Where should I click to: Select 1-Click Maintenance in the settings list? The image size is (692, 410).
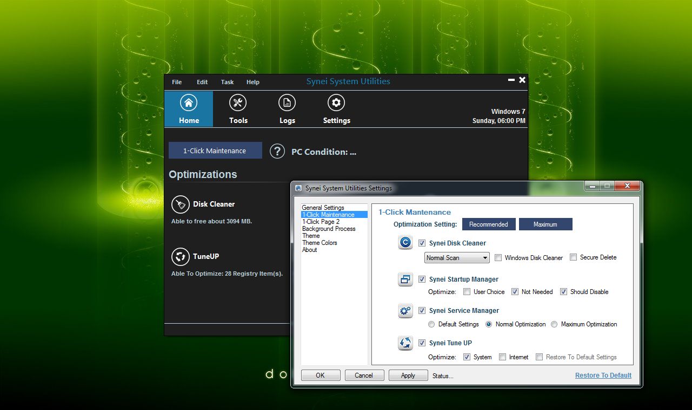click(334, 215)
